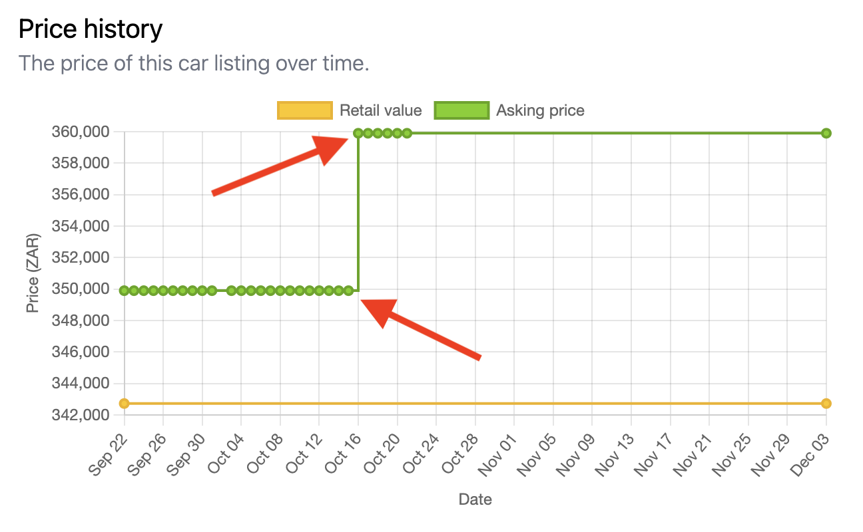Viewport: 863px width, 532px height.
Task: Click the "360,000" price axis label
Action: click(80, 132)
